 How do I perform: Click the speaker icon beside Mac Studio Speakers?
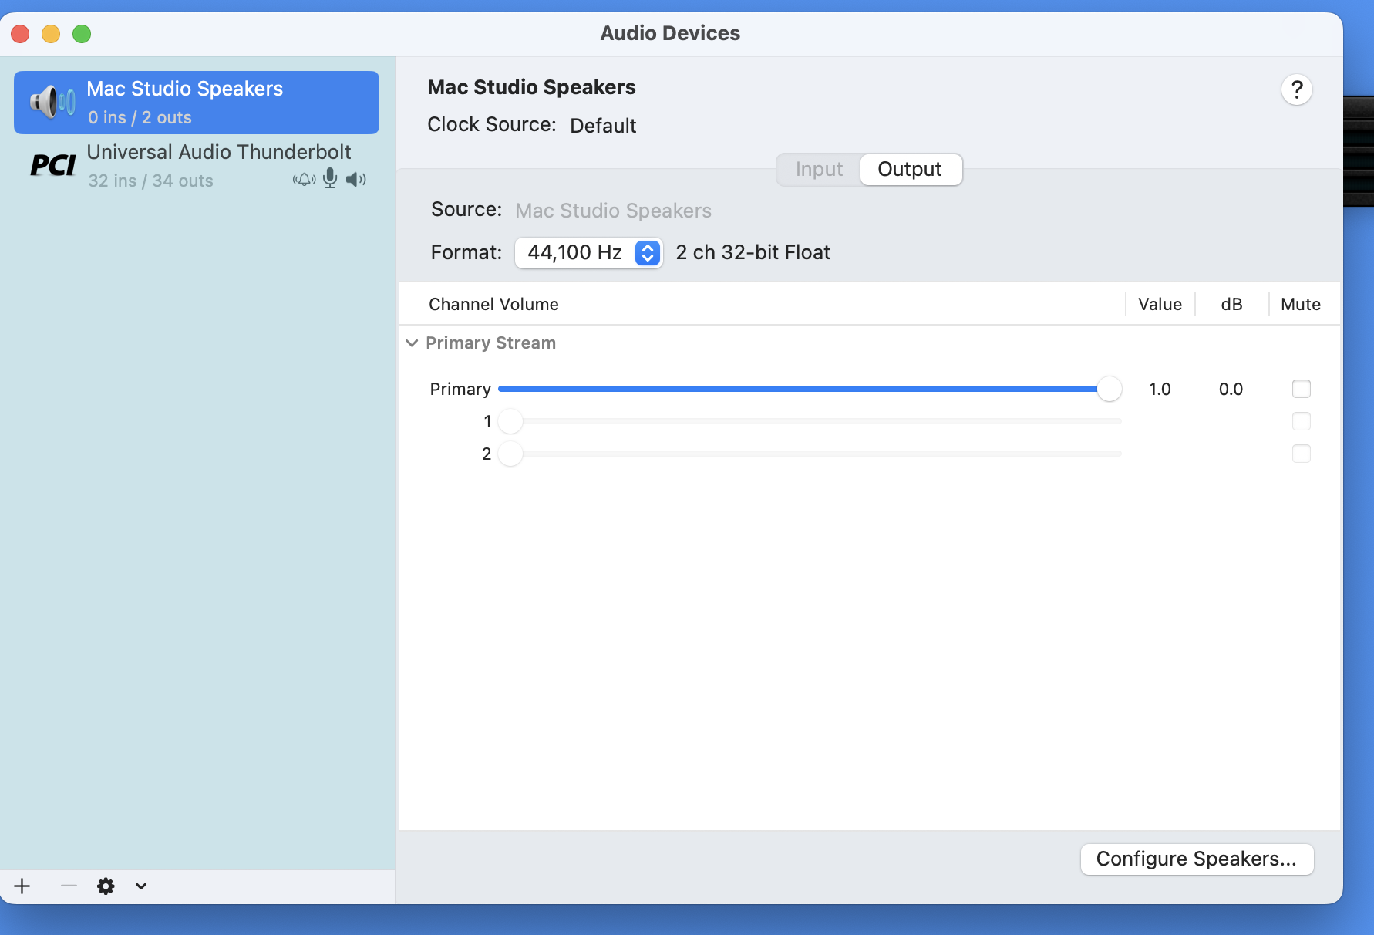click(51, 101)
